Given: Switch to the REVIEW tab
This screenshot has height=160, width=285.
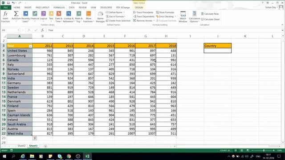Looking at the screenshot, I should [x=82, y=8].
